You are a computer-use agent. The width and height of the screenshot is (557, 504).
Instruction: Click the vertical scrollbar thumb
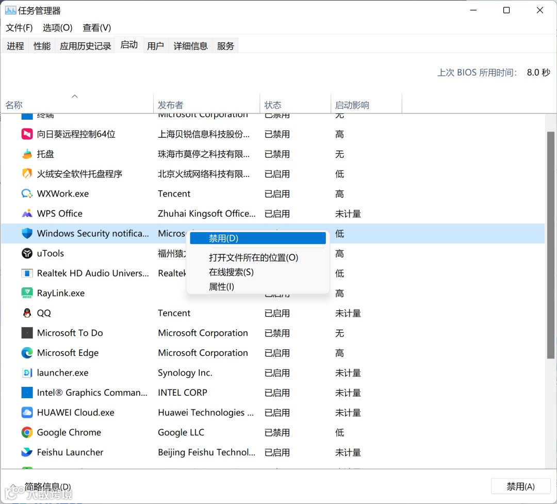551,245
